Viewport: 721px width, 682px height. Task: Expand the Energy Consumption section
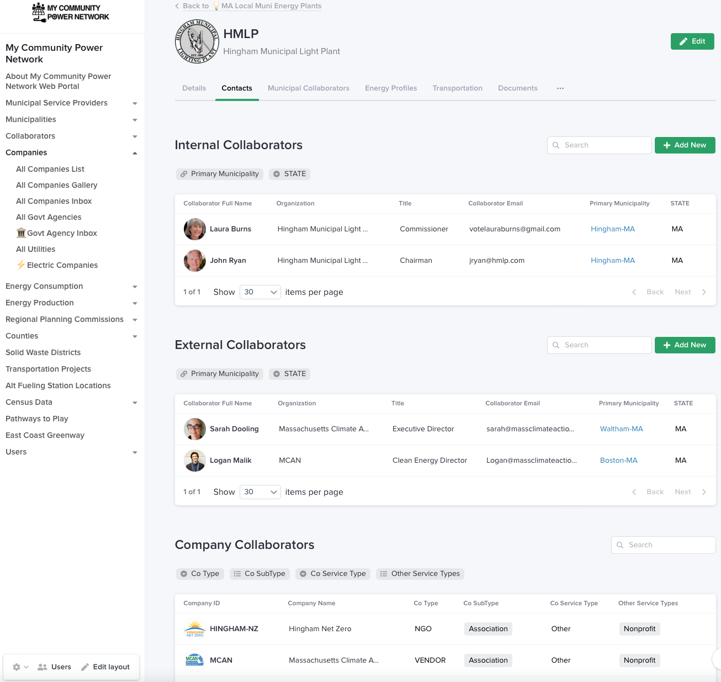click(135, 287)
